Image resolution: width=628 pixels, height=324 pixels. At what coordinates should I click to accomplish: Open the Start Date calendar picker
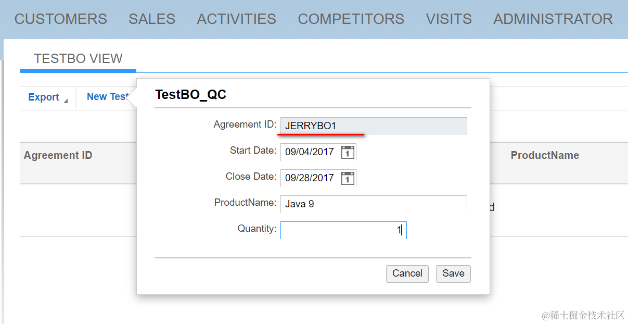(348, 152)
